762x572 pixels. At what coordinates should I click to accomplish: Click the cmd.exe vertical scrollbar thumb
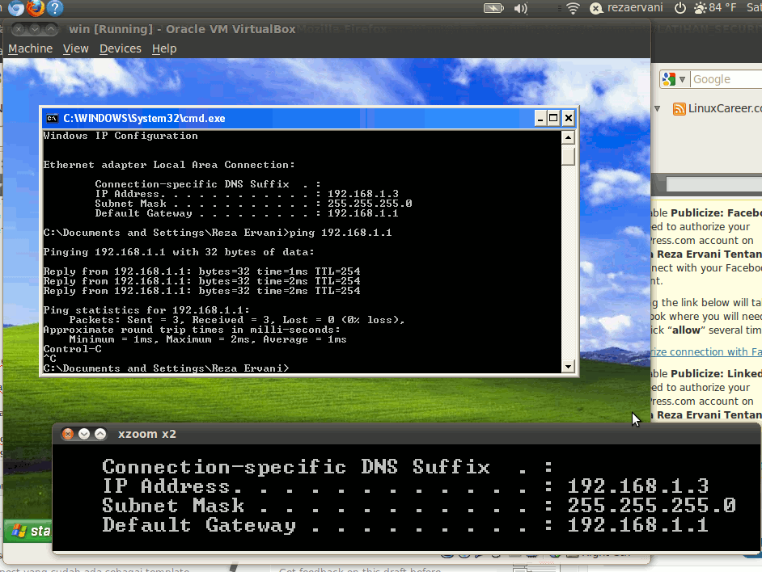(568, 157)
